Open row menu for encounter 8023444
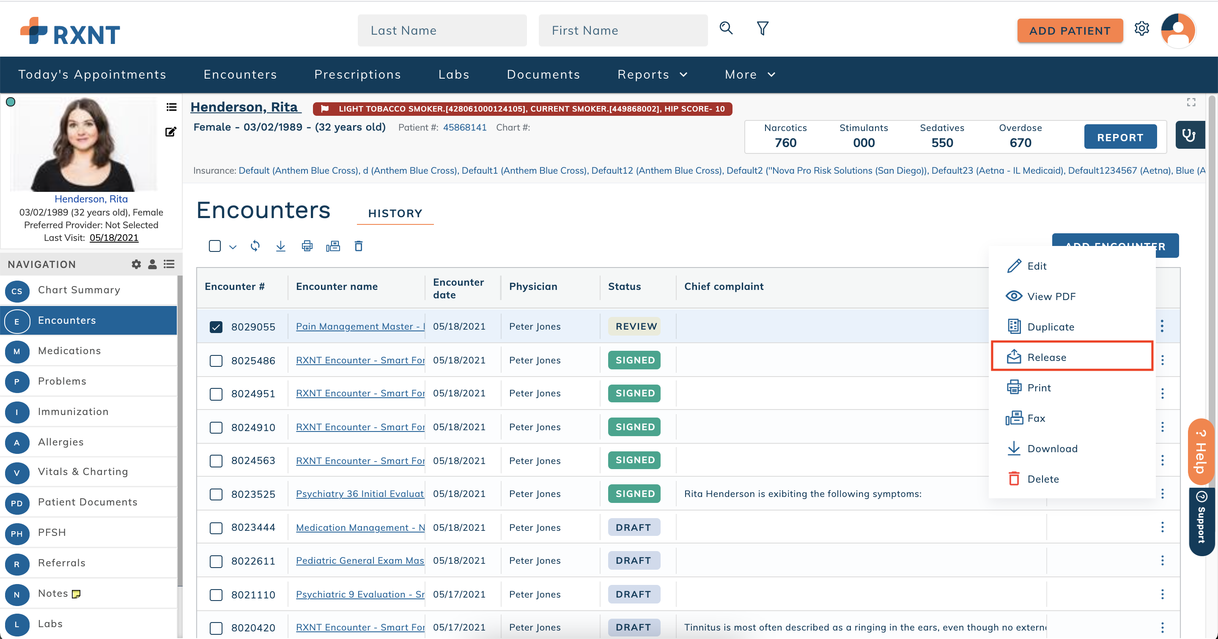 pyautogui.click(x=1162, y=527)
